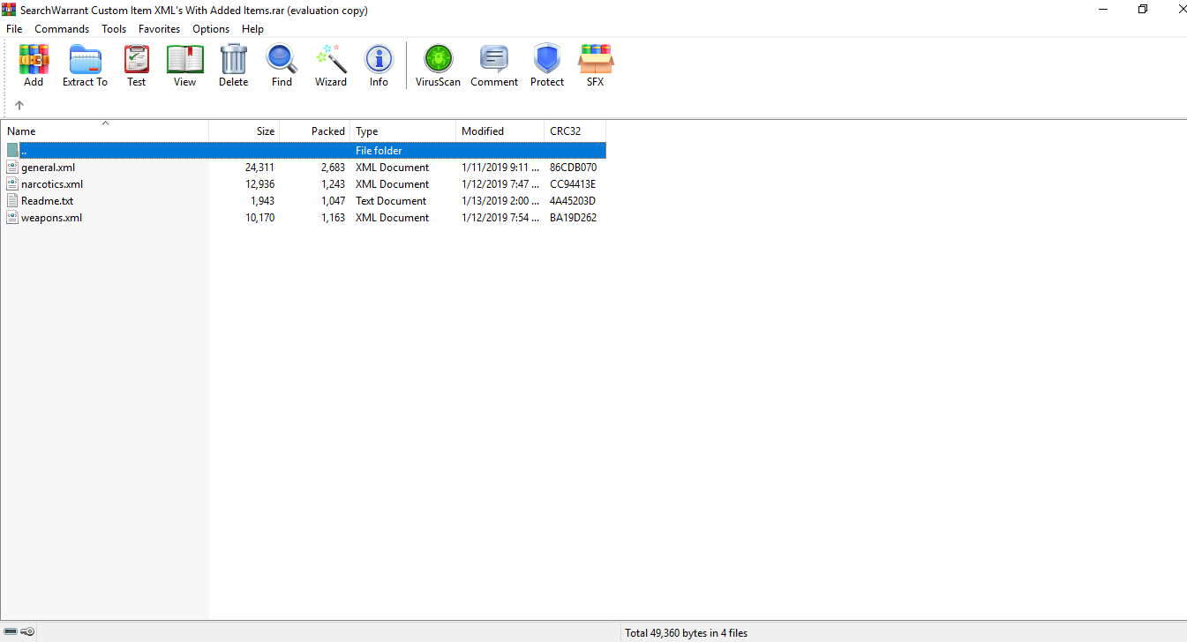Image resolution: width=1187 pixels, height=642 pixels.
Task: Convert archive to SFX
Action: tap(595, 65)
